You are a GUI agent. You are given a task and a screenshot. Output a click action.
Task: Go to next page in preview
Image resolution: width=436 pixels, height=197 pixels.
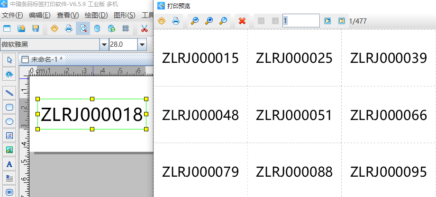pos(327,21)
